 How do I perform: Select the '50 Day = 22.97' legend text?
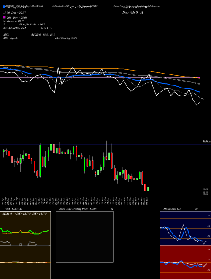click(17, 12)
